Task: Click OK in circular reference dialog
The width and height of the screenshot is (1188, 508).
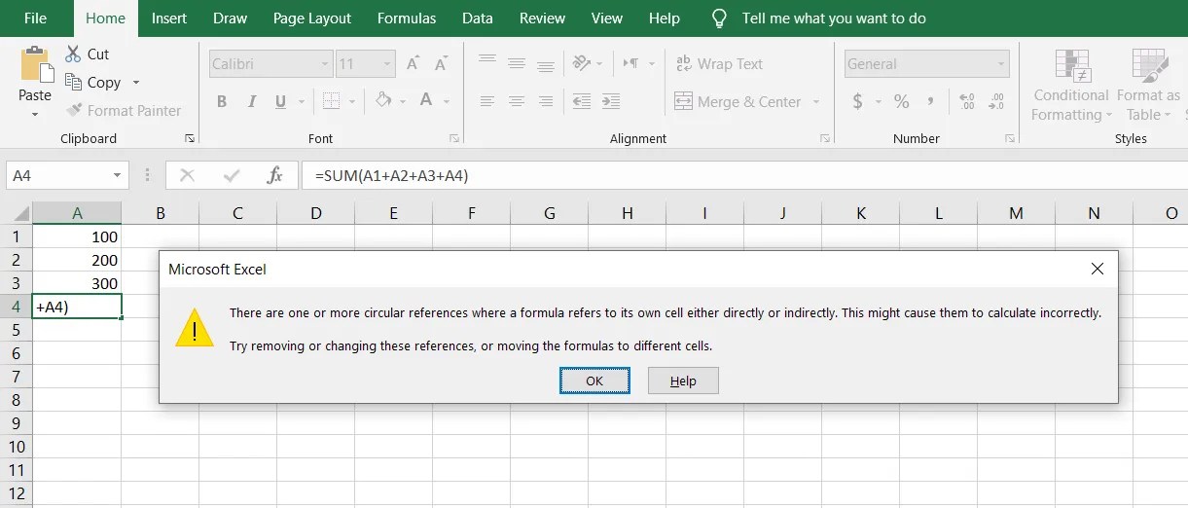Action: [x=594, y=381]
